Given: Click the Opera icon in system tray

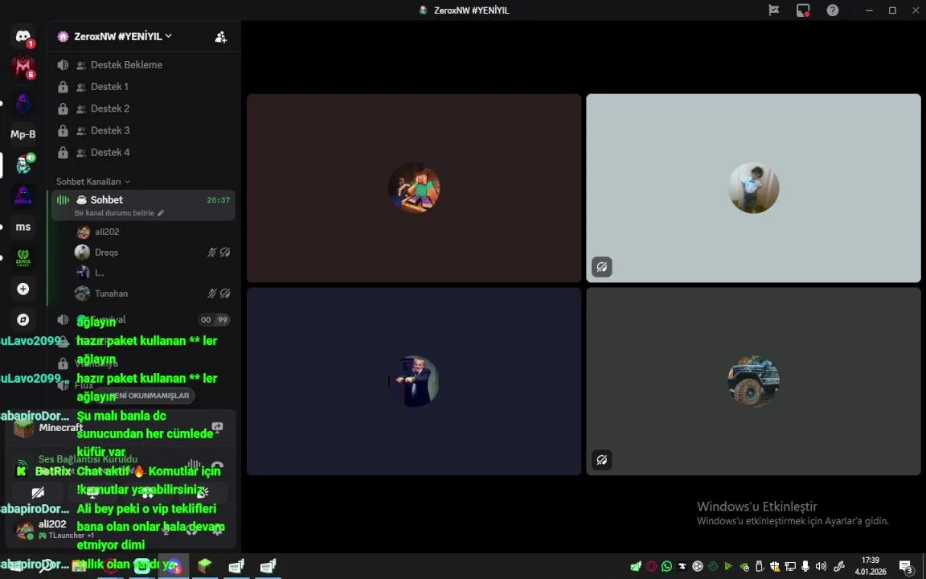Looking at the screenshot, I should click(x=651, y=566).
